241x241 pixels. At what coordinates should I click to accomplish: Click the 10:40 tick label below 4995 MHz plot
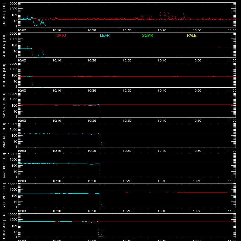tap(162, 181)
